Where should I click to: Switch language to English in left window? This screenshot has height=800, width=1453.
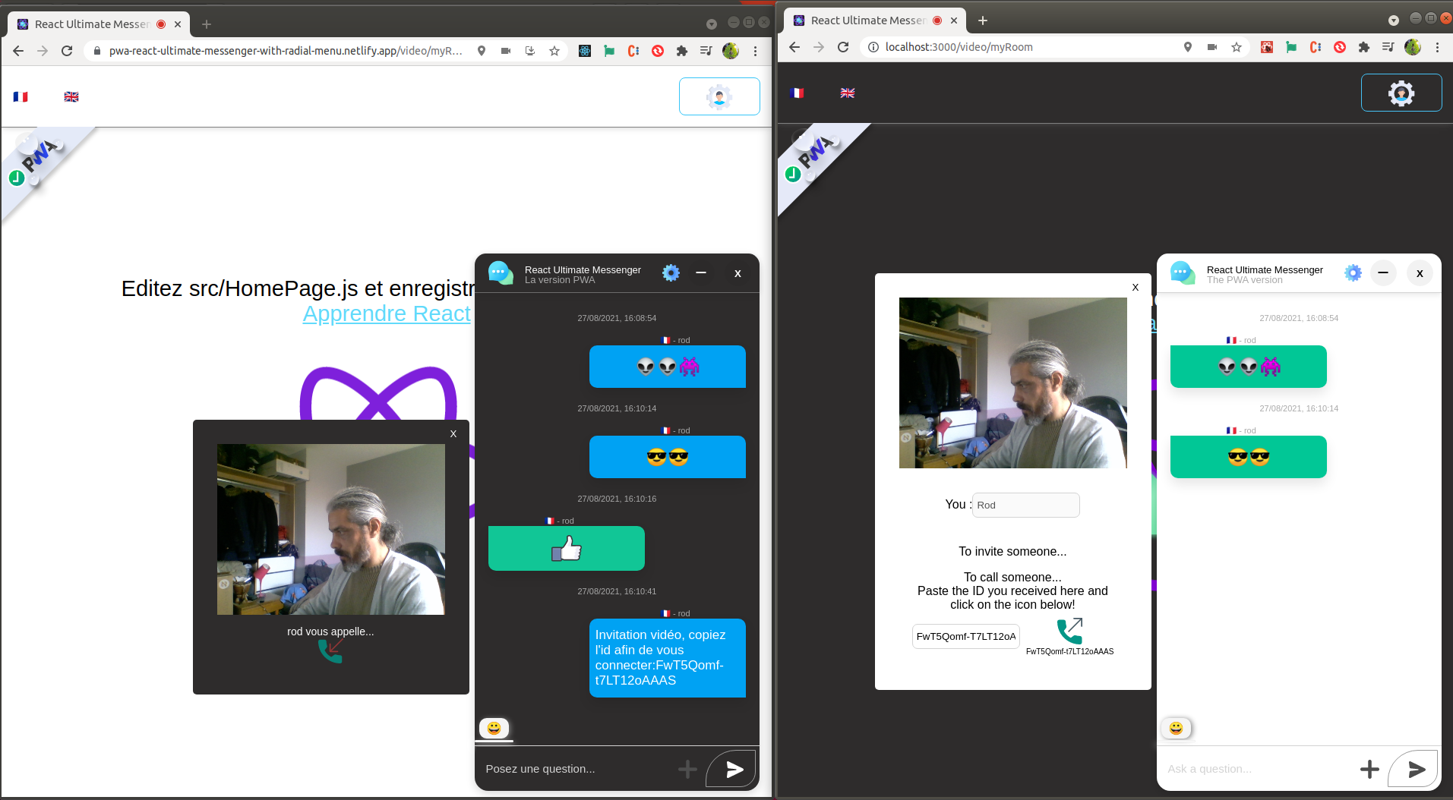(x=71, y=96)
